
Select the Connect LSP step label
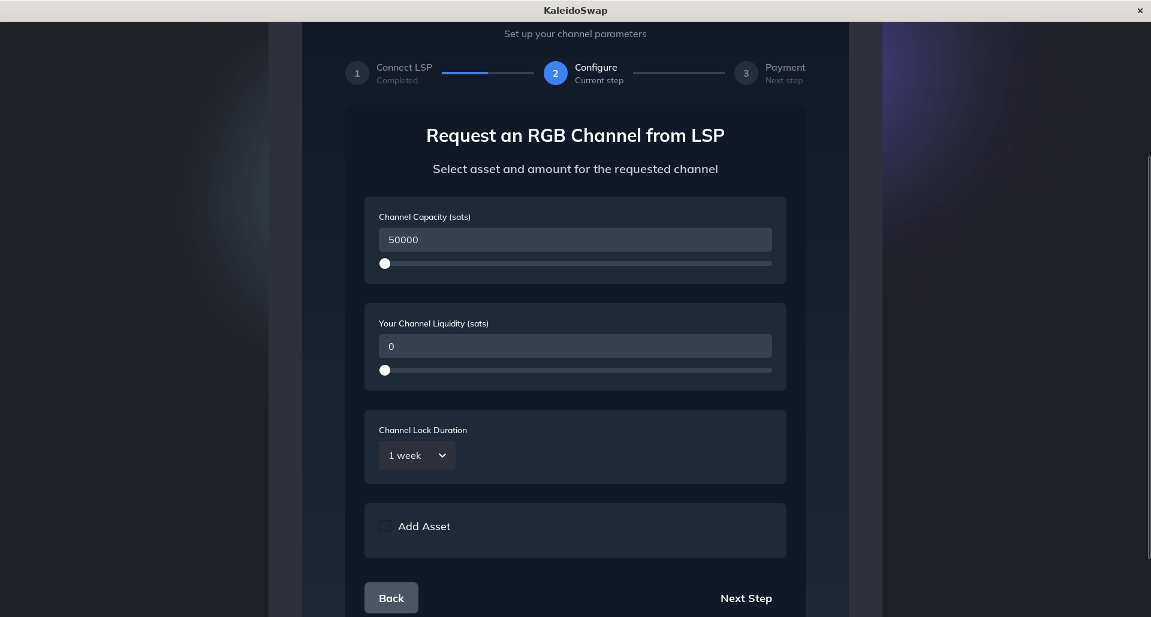[x=403, y=67]
